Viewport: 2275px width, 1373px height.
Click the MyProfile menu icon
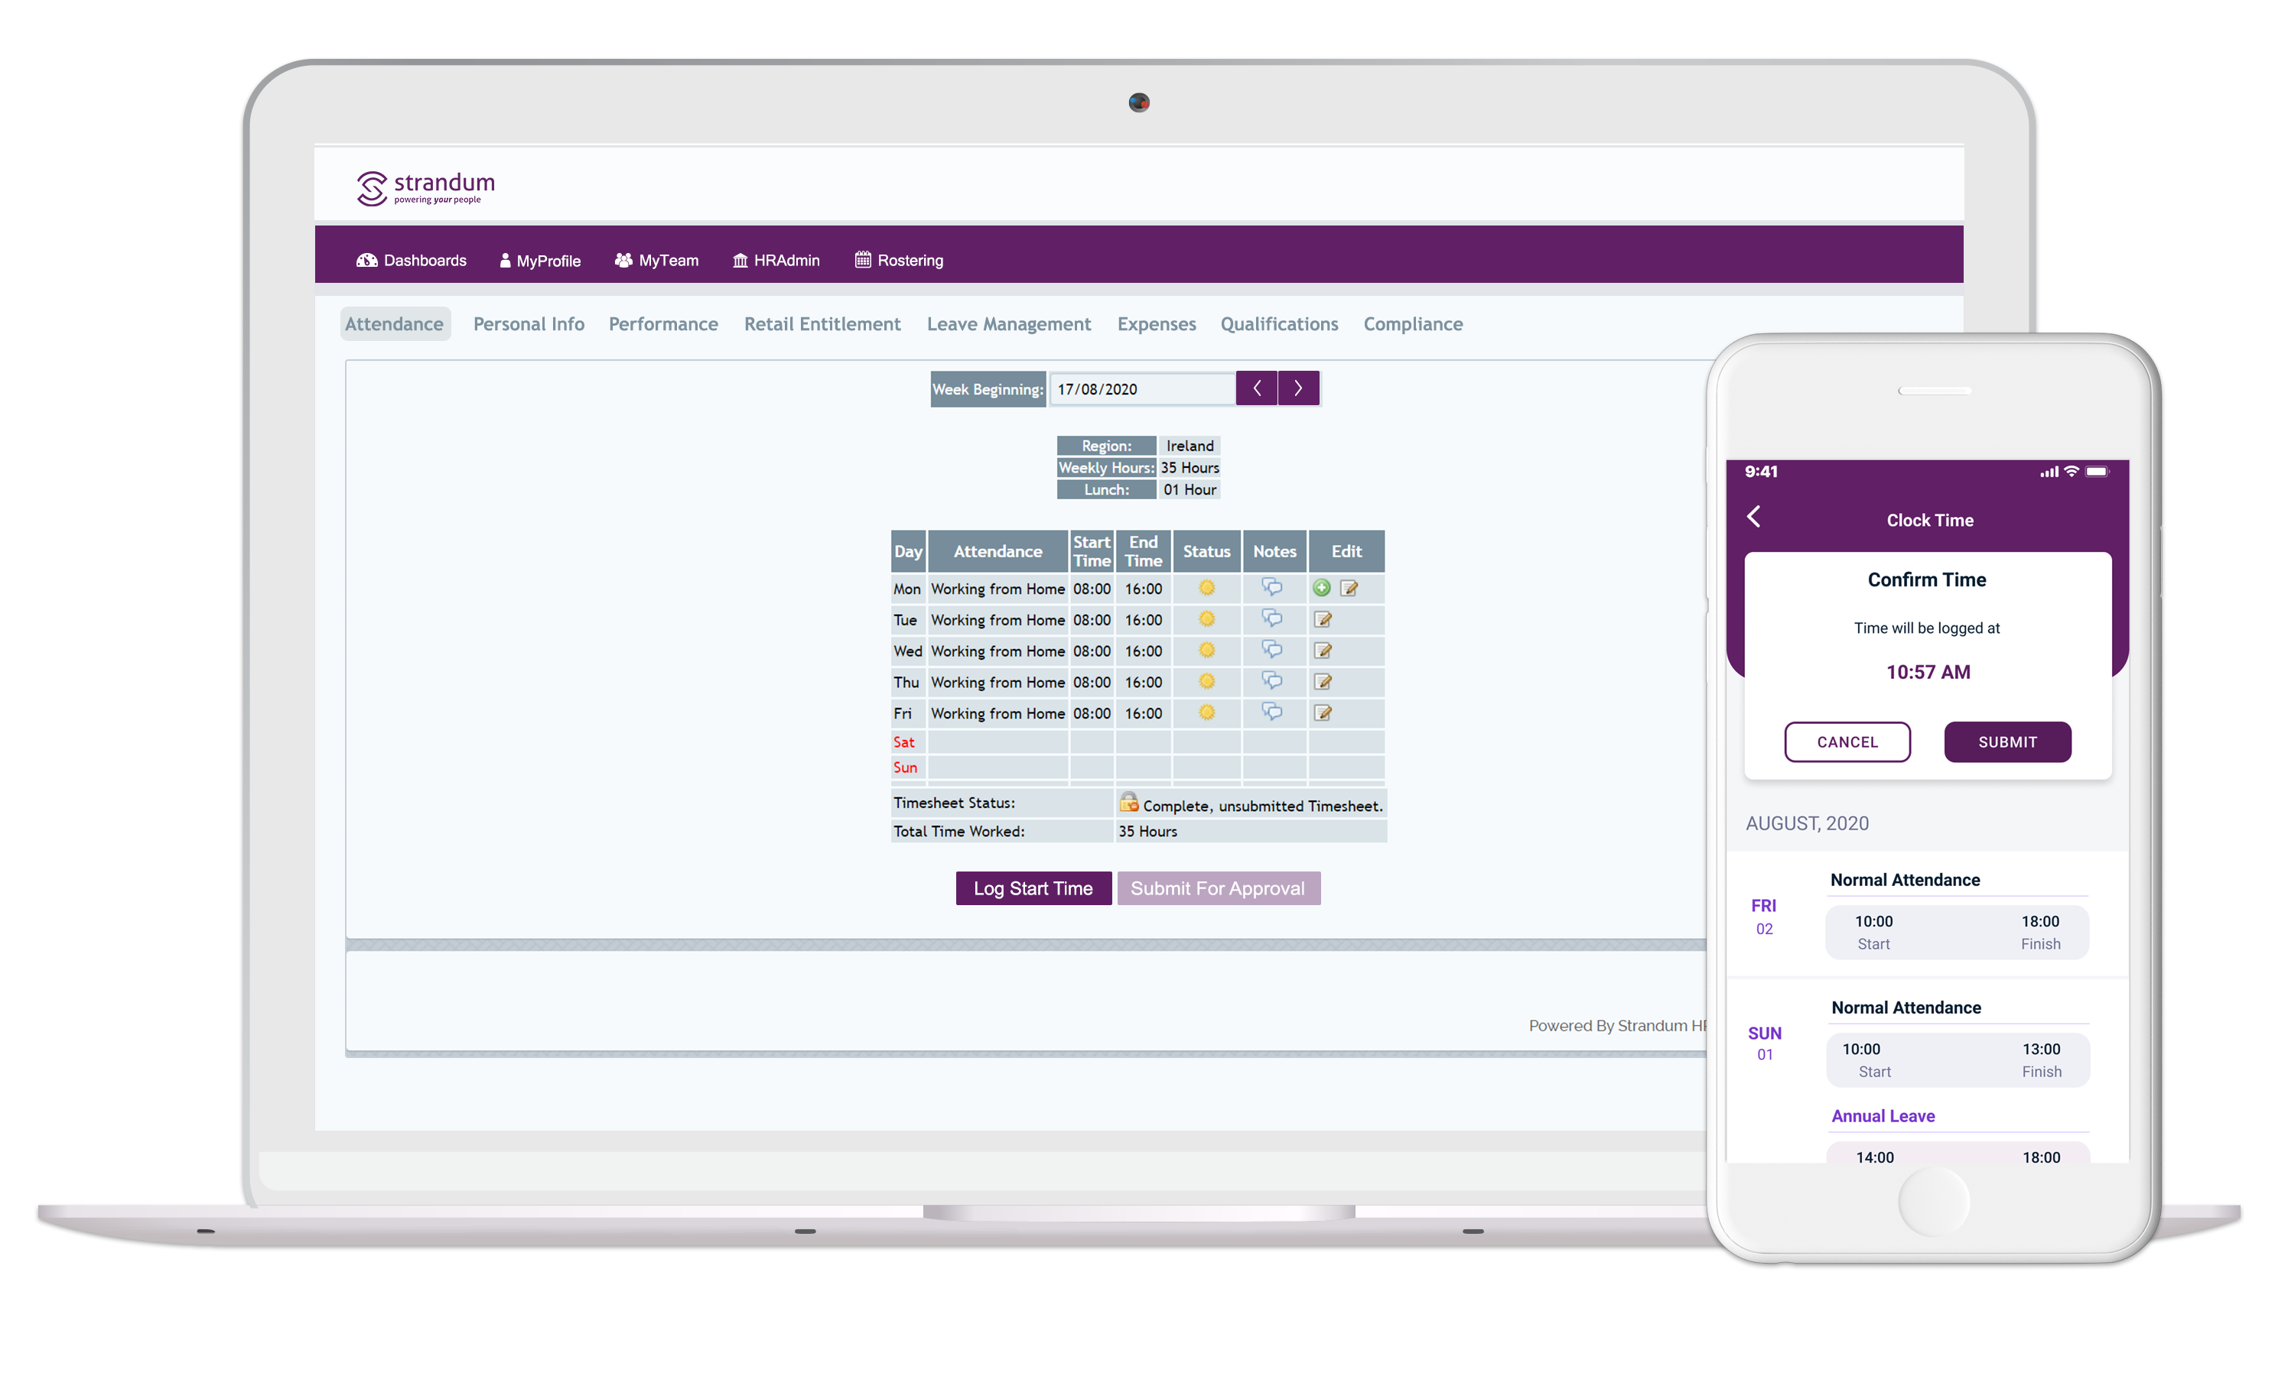click(x=507, y=260)
